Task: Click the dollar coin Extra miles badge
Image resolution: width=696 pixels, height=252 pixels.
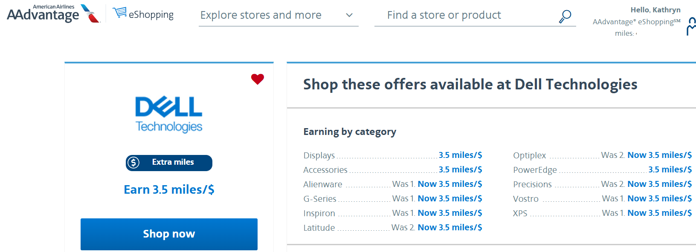Action: (x=168, y=163)
